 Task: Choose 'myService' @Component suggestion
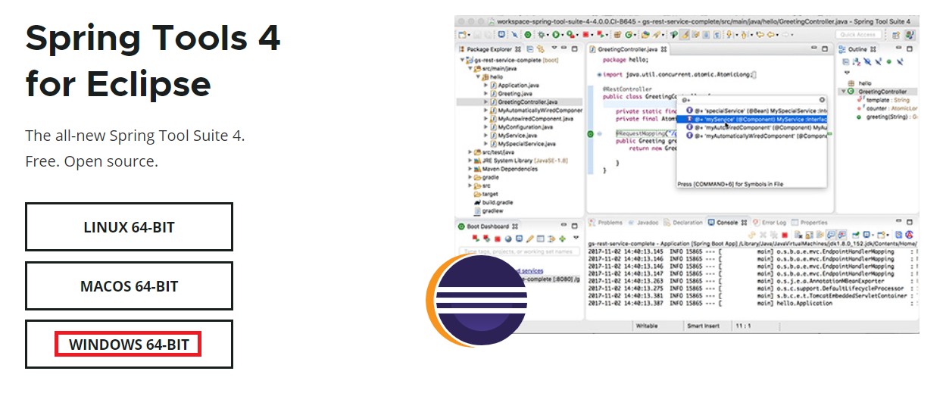point(753,119)
